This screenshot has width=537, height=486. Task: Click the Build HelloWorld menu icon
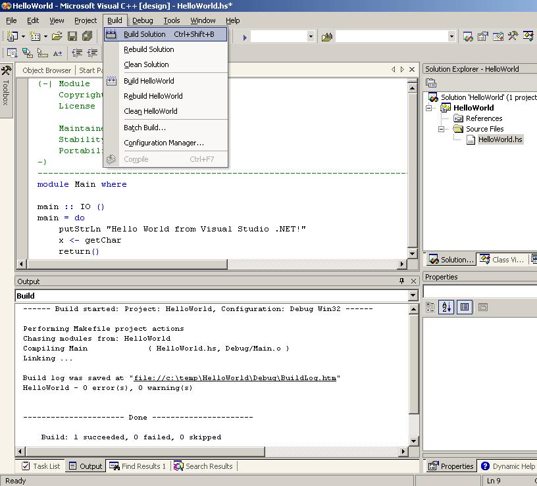pyautogui.click(x=111, y=81)
